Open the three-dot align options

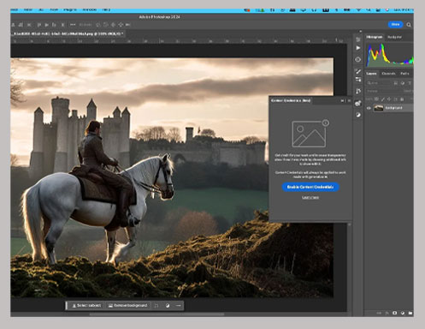coord(73,25)
